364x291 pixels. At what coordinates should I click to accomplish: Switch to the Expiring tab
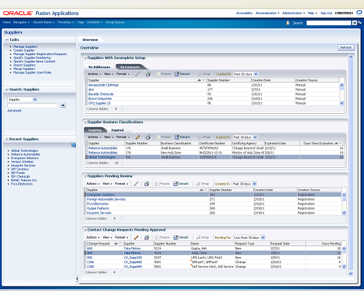click(x=95, y=130)
